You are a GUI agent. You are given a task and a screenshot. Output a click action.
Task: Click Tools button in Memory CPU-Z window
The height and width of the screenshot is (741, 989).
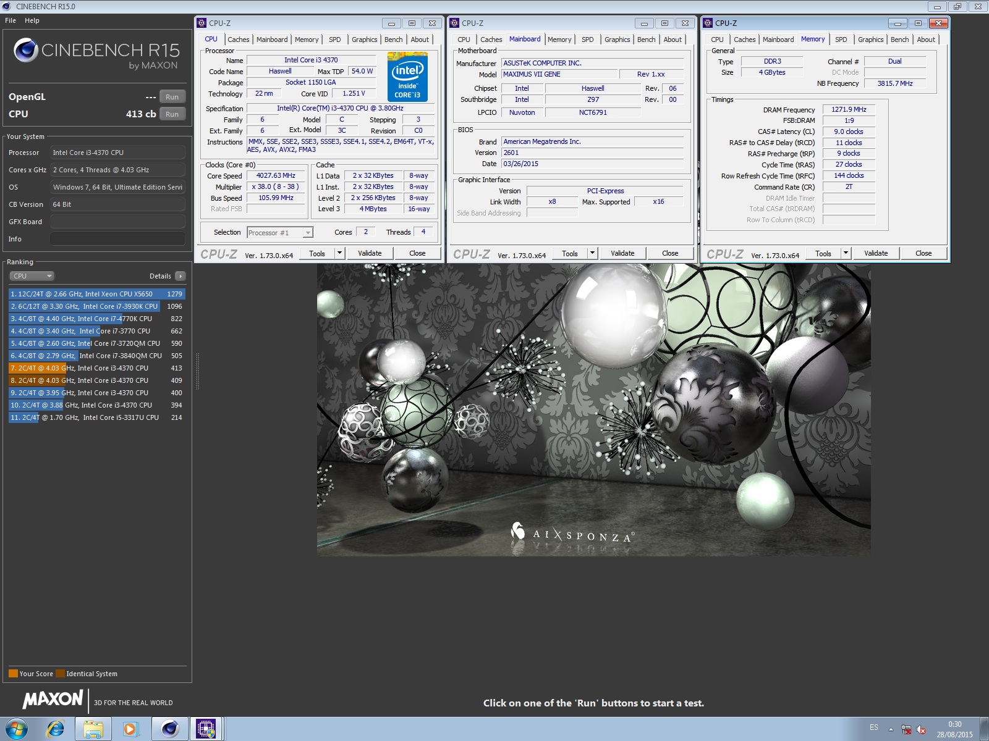tap(823, 253)
